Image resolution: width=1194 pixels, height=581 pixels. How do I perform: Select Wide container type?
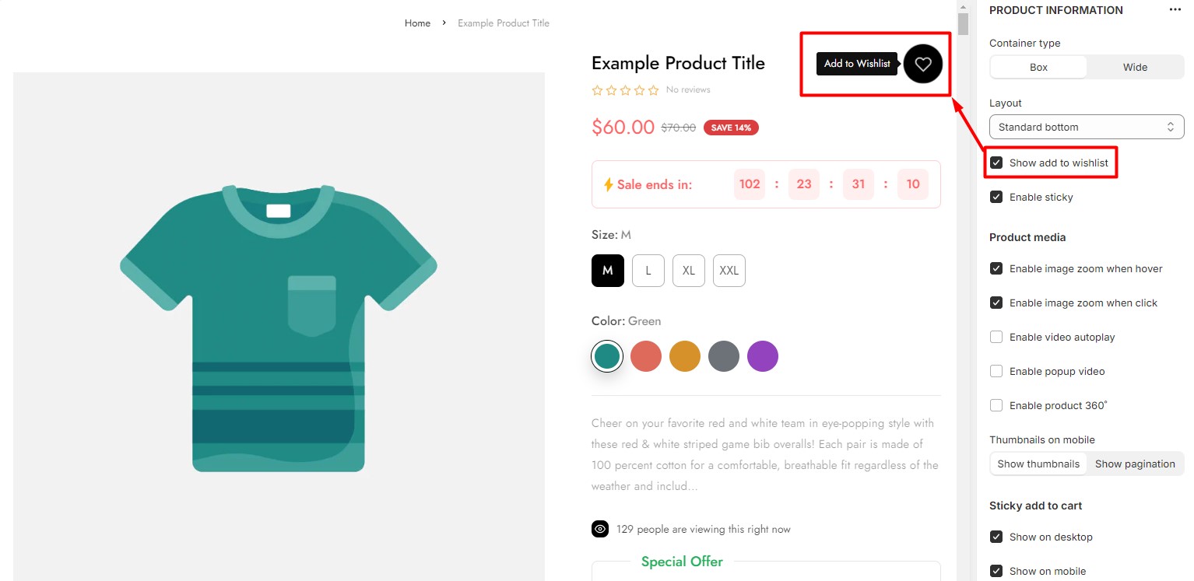(x=1135, y=67)
